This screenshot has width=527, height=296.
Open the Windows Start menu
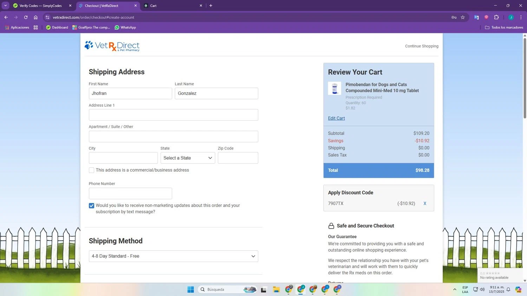tap(190, 289)
